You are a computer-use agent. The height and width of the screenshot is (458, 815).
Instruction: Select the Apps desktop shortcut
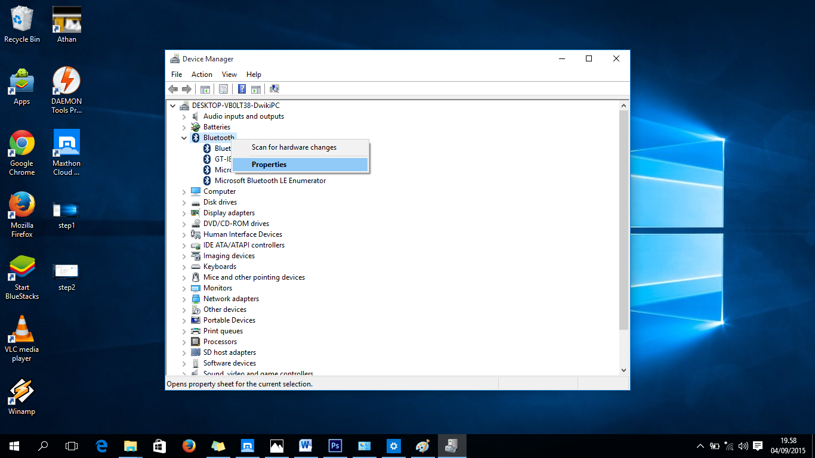[22, 86]
